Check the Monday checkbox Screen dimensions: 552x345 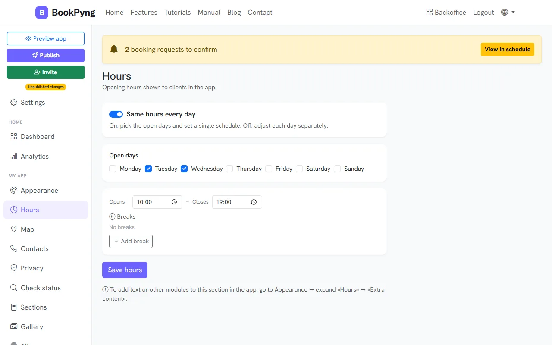coord(113,169)
